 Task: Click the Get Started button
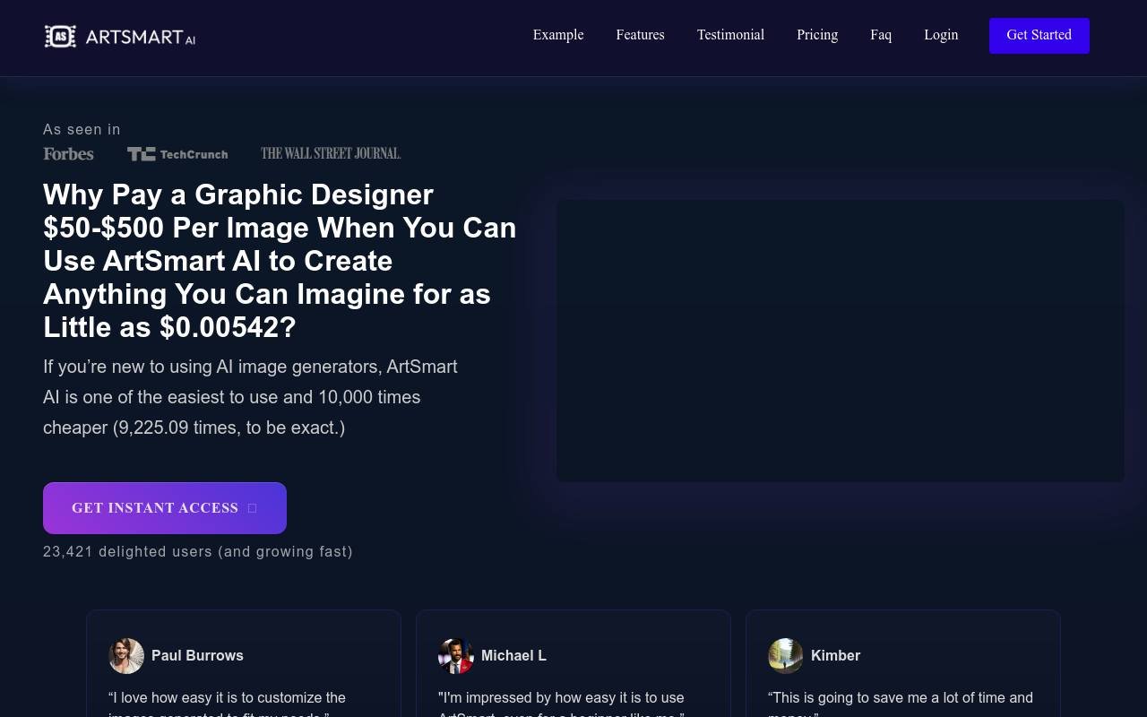(1039, 36)
